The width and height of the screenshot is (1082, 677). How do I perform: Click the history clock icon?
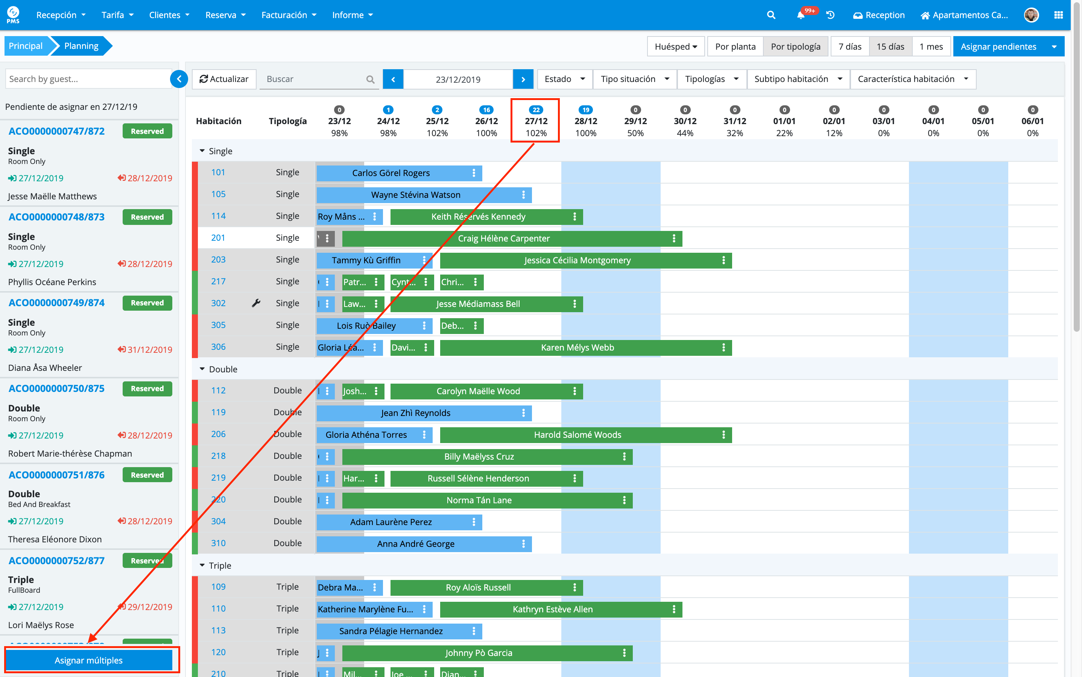point(830,15)
